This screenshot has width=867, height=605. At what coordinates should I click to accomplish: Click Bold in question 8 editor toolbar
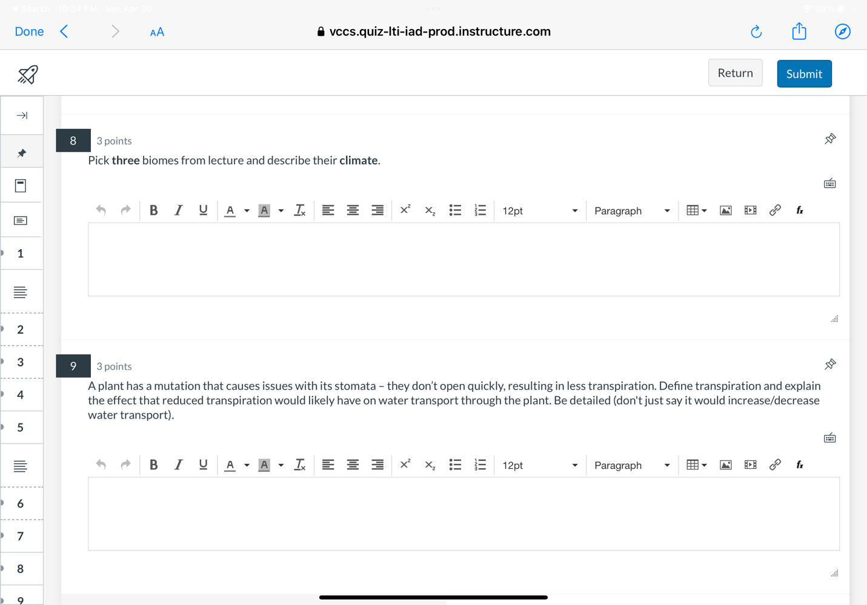[x=154, y=211]
